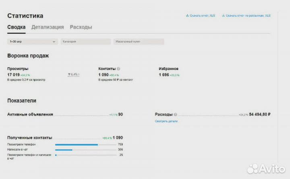The image size is (290, 179).
Task: Switch to the Сводка tab
Action: [16, 27]
